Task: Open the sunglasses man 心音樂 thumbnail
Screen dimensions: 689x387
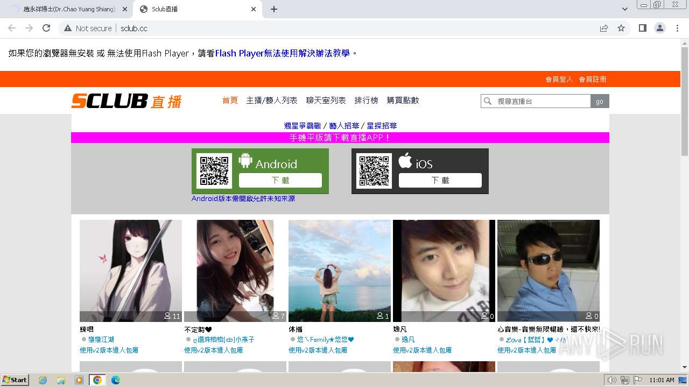Action: click(x=549, y=270)
